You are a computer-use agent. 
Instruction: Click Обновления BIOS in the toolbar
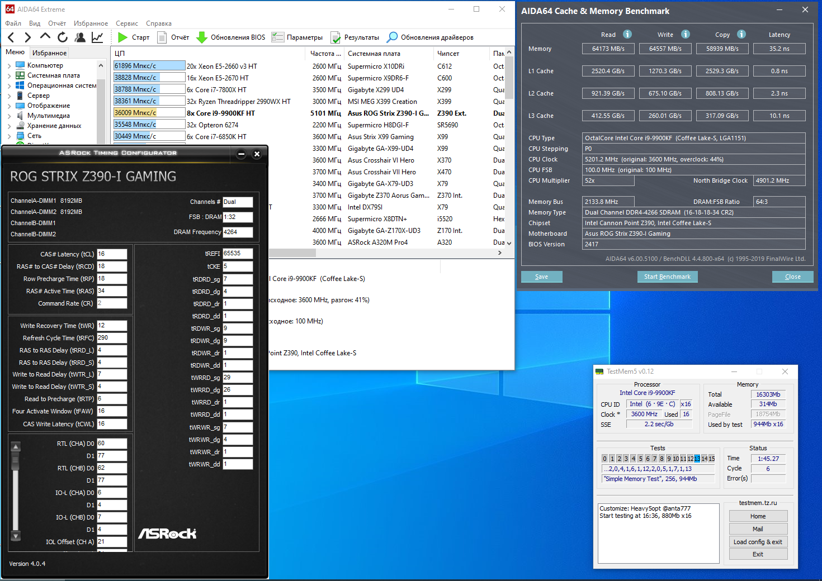coord(231,37)
